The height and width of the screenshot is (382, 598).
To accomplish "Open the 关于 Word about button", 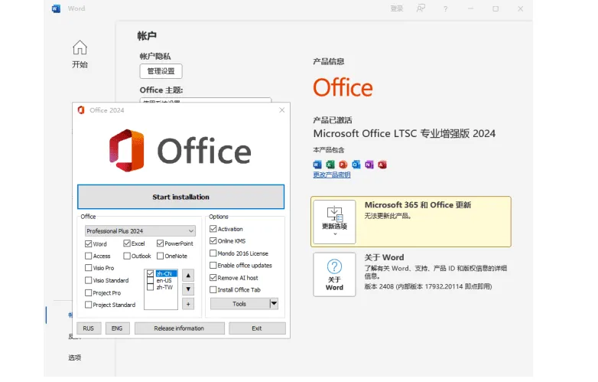I will [334, 274].
